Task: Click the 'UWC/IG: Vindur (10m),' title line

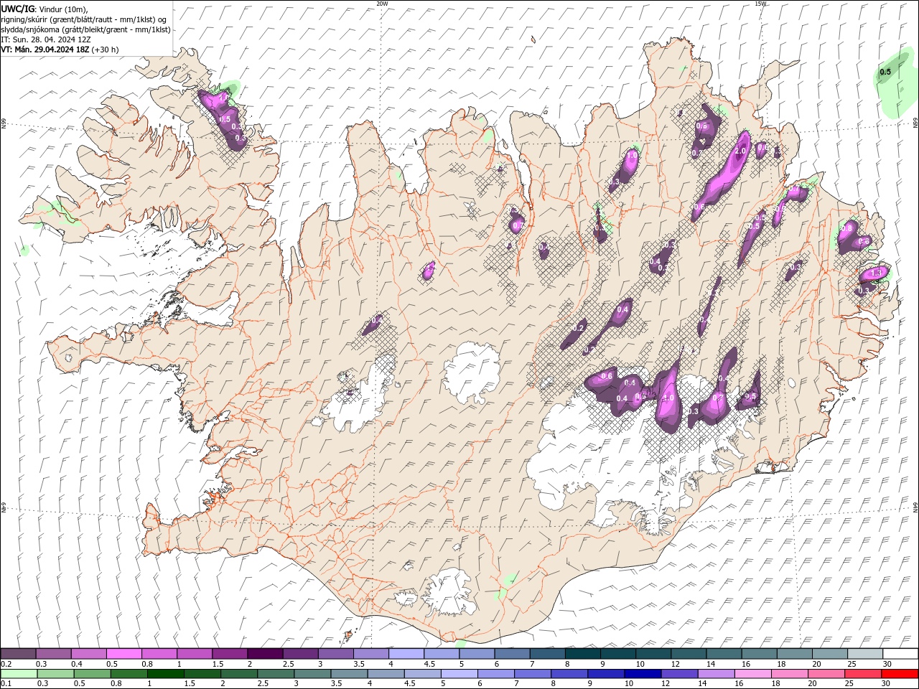Action: (44, 9)
